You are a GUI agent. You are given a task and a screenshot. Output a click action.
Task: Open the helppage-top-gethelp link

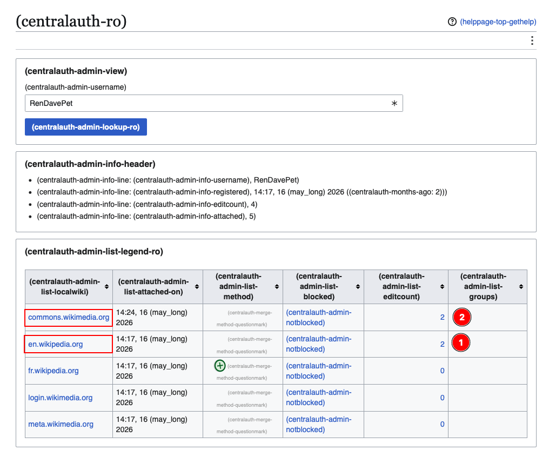coord(498,22)
